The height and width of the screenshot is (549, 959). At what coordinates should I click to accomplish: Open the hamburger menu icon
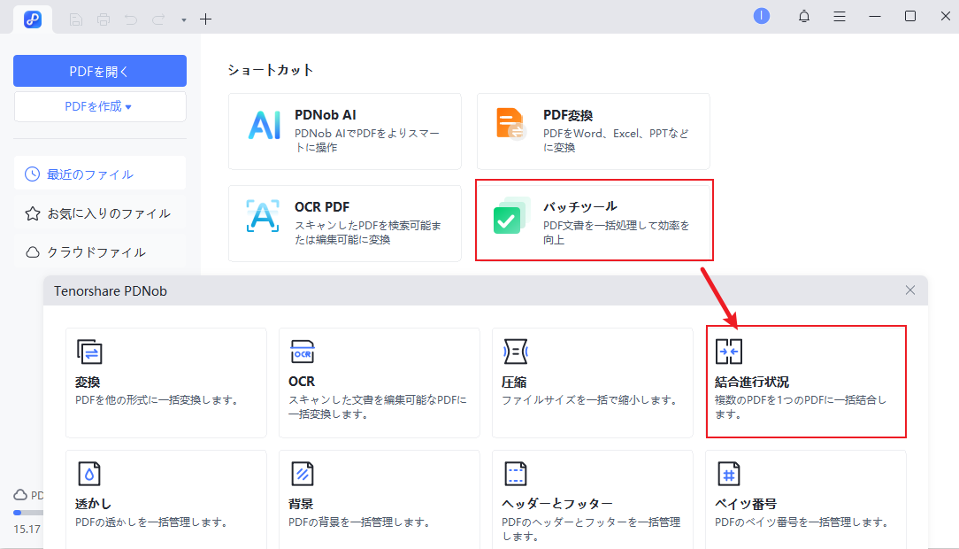point(840,17)
